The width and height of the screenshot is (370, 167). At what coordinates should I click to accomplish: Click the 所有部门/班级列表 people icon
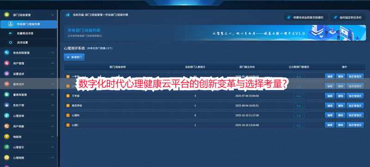click(x=11, y=24)
